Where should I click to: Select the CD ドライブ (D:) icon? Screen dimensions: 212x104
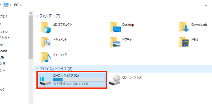[x=114, y=80]
